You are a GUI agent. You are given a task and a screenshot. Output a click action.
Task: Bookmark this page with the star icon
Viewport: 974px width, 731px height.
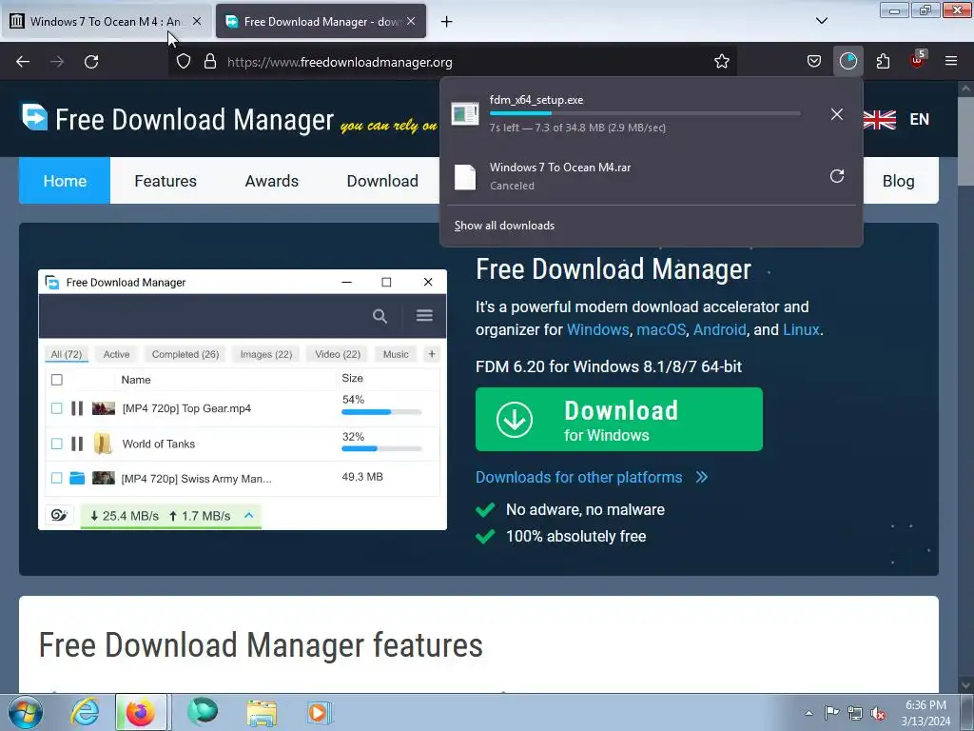(x=721, y=62)
